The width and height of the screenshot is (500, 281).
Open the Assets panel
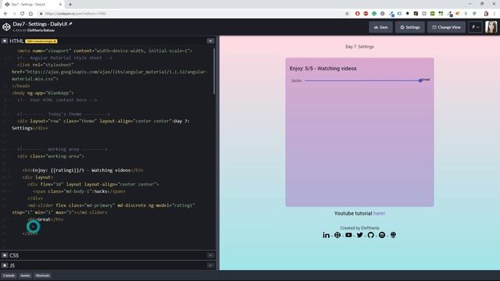[25, 276]
